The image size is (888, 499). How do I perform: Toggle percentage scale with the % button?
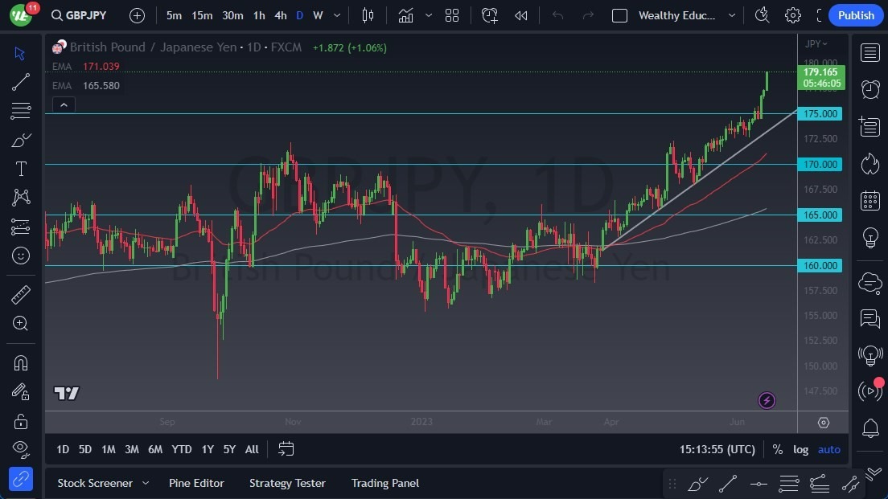(x=777, y=449)
